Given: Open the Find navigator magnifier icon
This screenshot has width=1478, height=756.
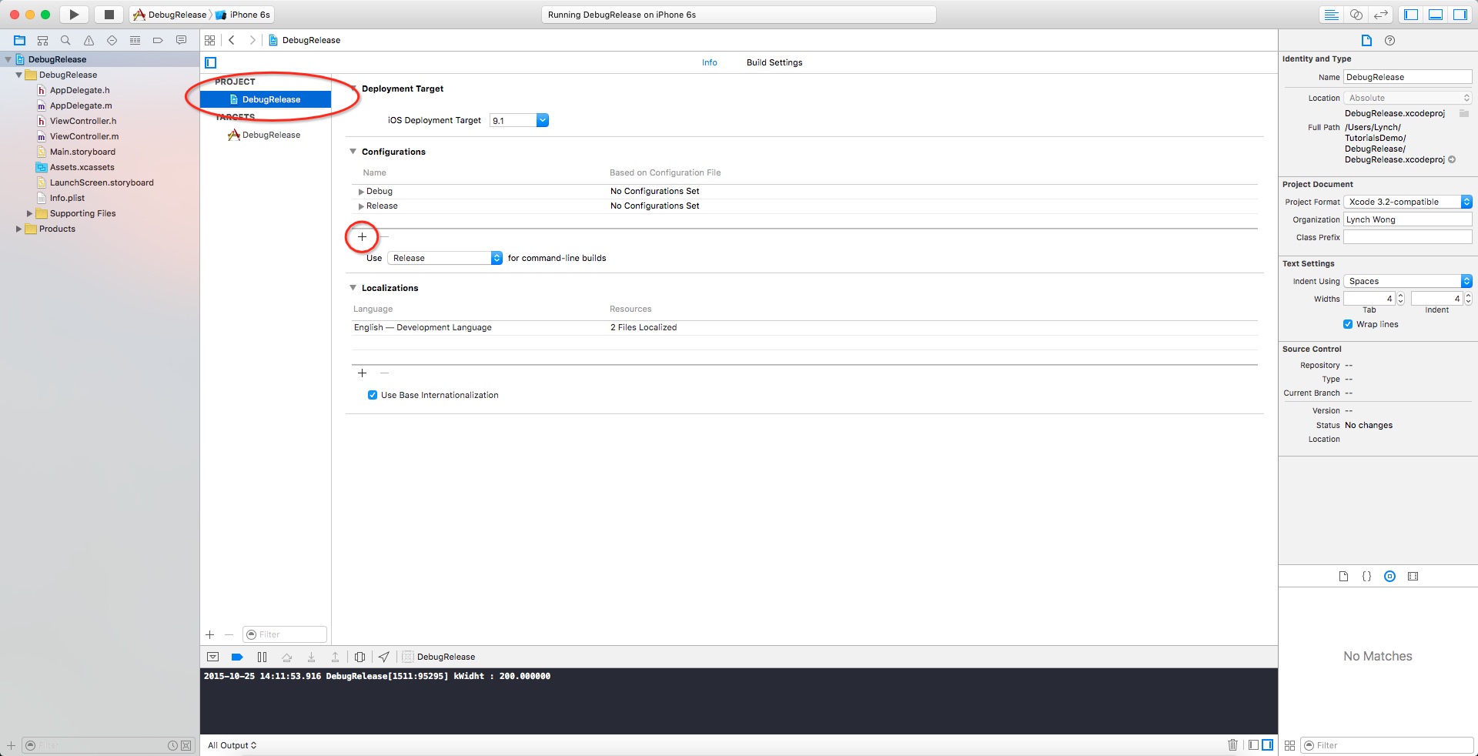Looking at the screenshot, I should click(65, 40).
